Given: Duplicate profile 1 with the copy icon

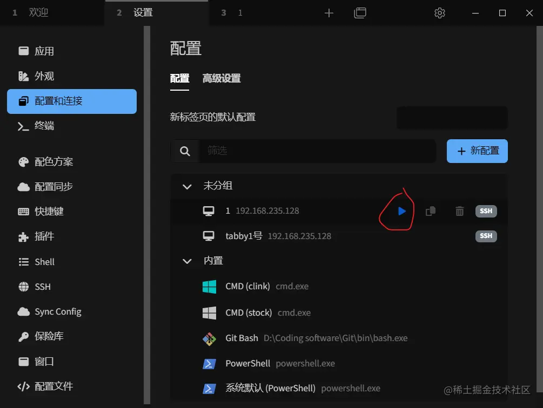Looking at the screenshot, I should (431, 211).
